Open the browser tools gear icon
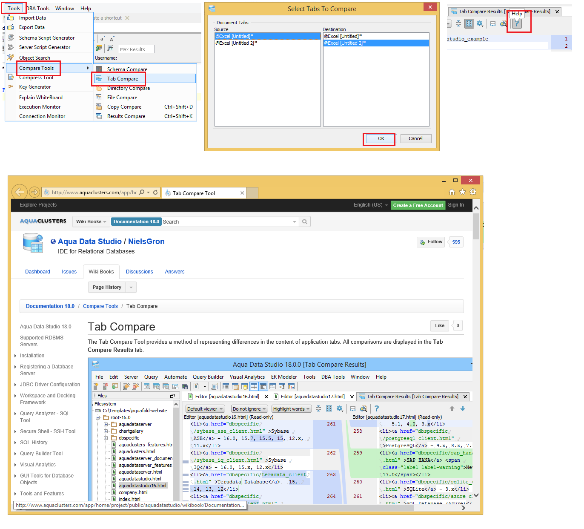 pyautogui.click(x=473, y=192)
